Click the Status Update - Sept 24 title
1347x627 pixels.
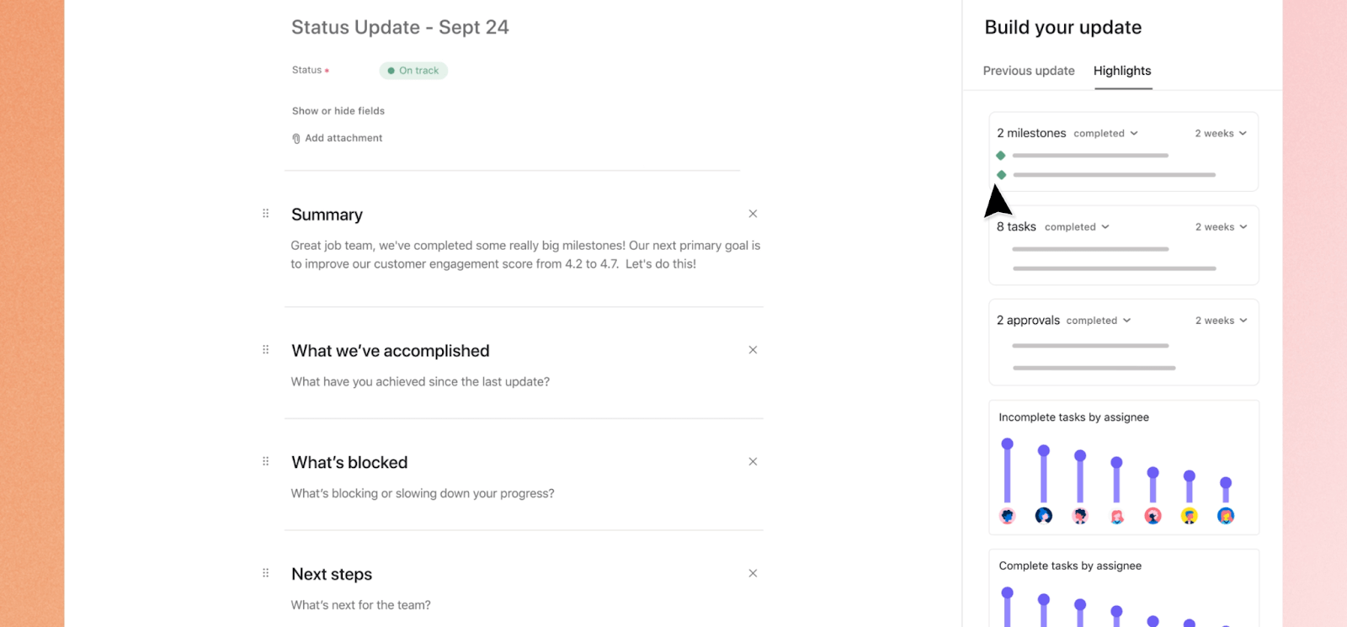[x=400, y=27]
